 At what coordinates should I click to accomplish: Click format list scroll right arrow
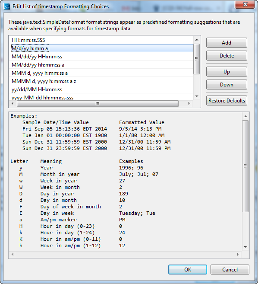pos(189,103)
